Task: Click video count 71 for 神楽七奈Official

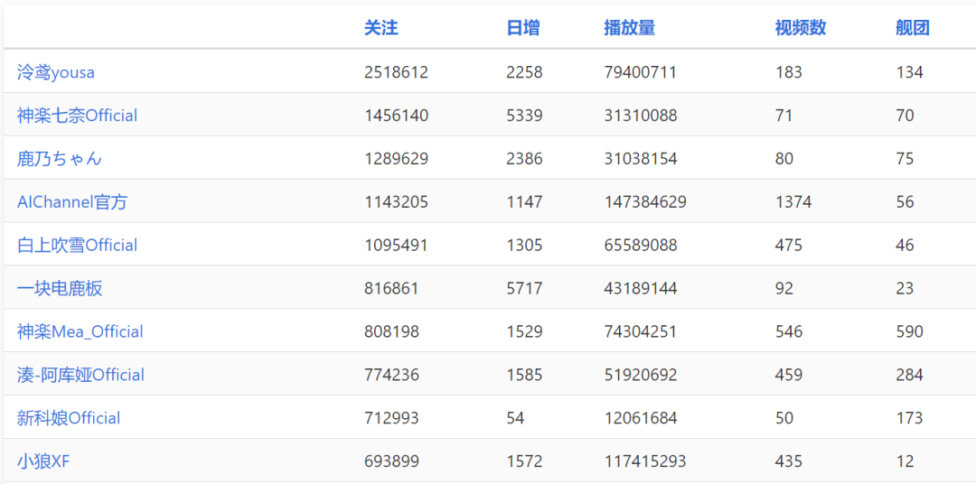Action: (x=784, y=116)
